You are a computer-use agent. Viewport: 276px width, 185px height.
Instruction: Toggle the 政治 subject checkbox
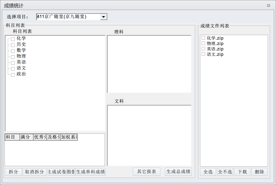(x=13, y=75)
